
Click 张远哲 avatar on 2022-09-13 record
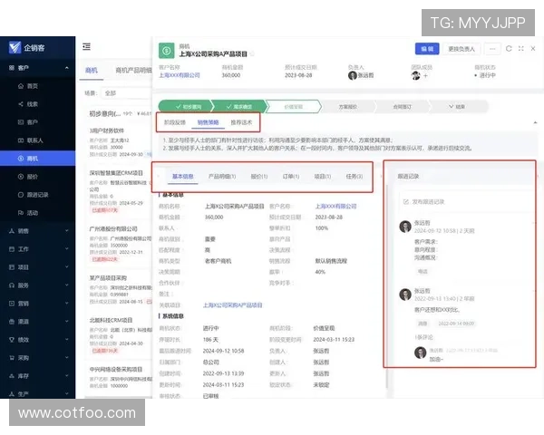(x=405, y=295)
